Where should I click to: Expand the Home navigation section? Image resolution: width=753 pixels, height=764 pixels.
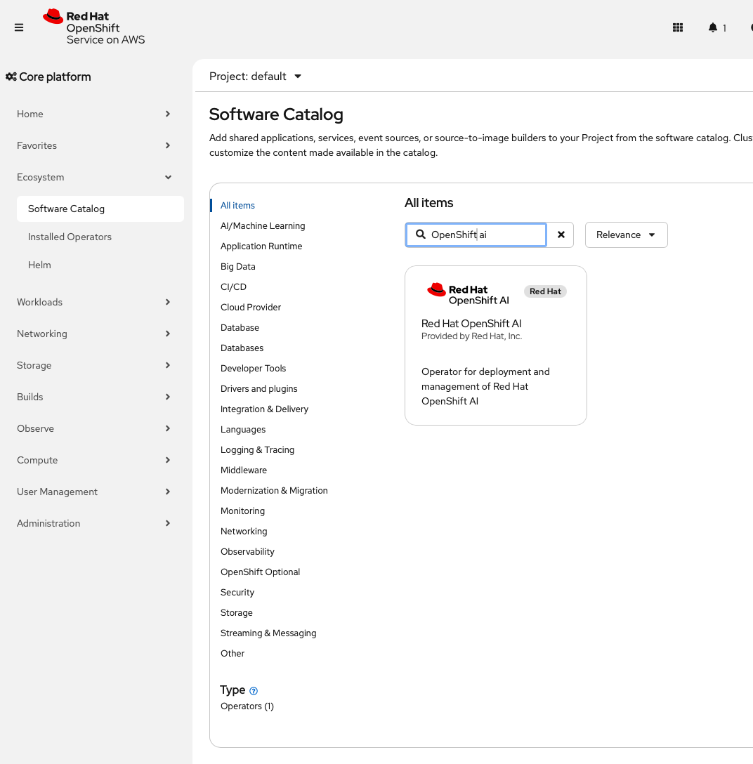click(93, 114)
